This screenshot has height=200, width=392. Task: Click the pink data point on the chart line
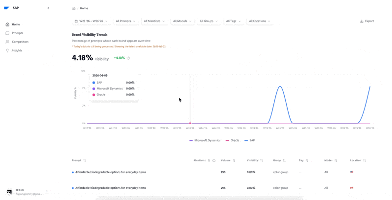(190, 123)
